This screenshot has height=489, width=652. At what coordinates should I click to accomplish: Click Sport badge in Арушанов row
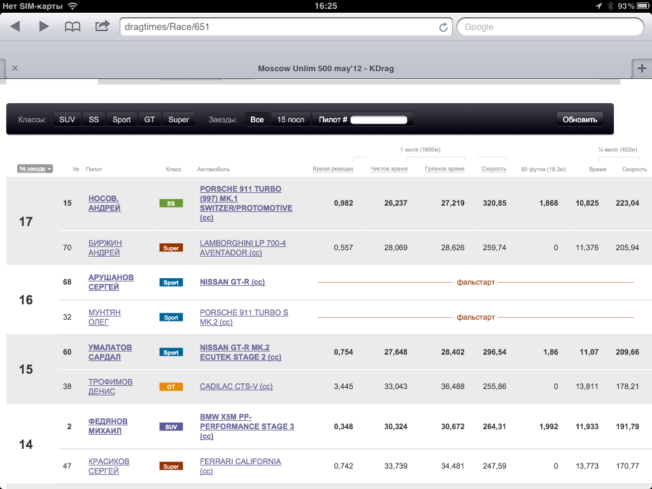point(171,282)
